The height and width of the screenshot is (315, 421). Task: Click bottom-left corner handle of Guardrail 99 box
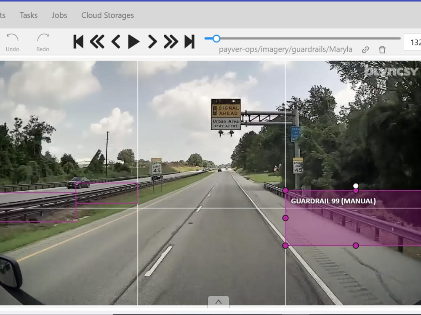coord(285,245)
